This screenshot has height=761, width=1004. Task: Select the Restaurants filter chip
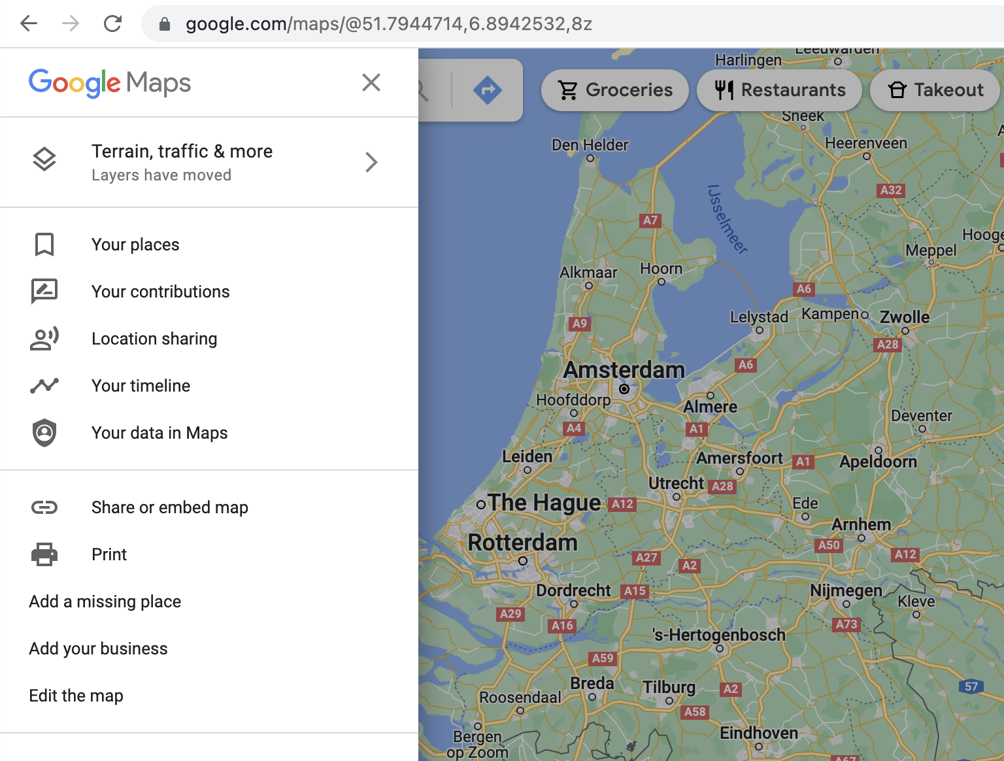tap(779, 90)
